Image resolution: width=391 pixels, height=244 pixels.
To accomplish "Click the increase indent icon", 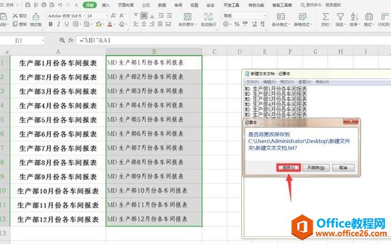I will pos(169,16).
